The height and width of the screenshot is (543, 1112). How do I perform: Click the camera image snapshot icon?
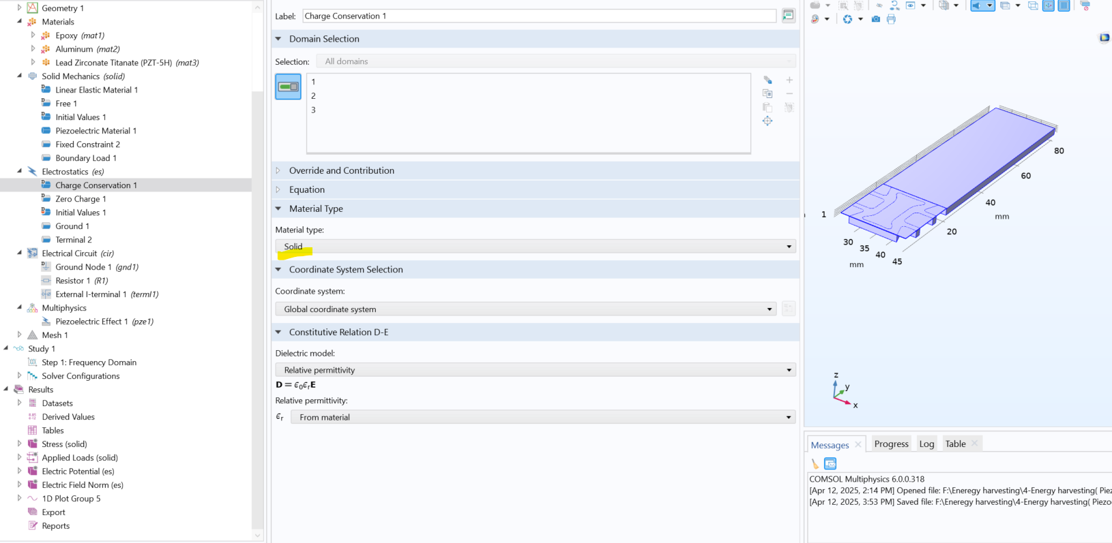click(876, 19)
